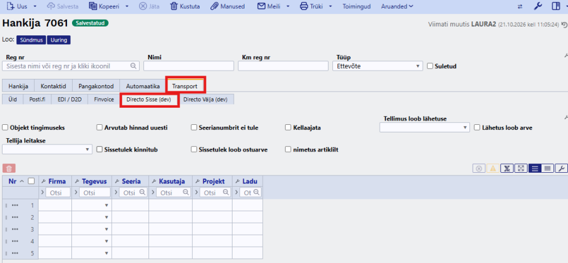Click the red trash icon above the table
This screenshot has width=568, height=263.
click(9, 168)
